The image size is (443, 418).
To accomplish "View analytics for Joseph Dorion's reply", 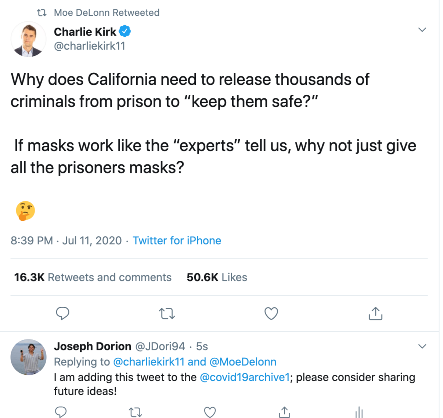I will point(359,412).
